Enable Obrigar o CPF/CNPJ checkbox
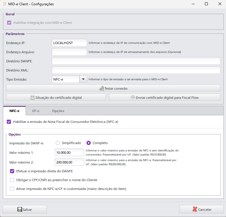Image resolution: width=226 pixels, height=217 pixels. pos(12,180)
